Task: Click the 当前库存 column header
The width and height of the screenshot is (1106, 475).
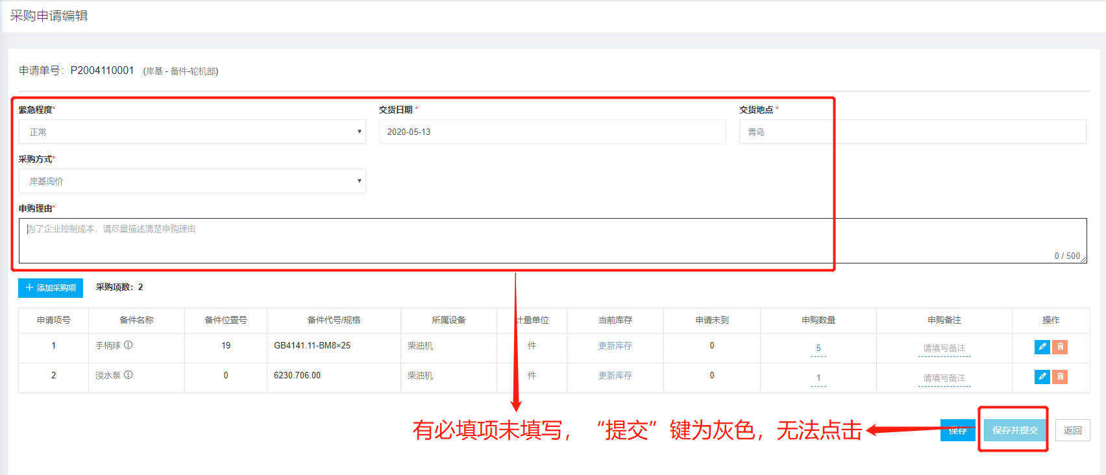Action: point(615,320)
